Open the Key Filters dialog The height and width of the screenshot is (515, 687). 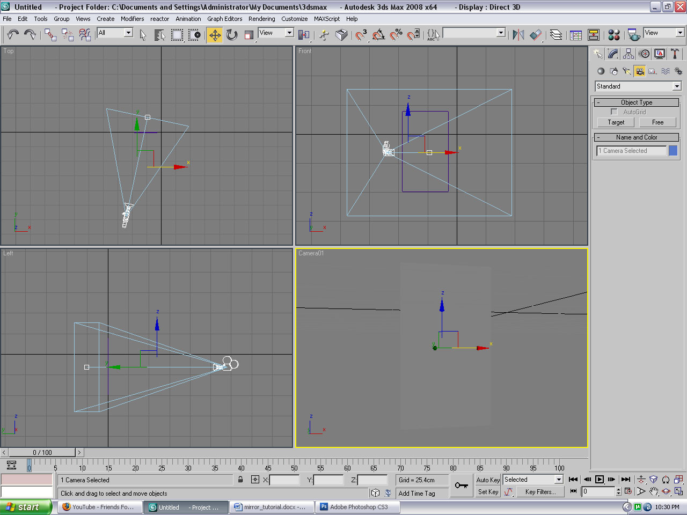pos(540,492)
